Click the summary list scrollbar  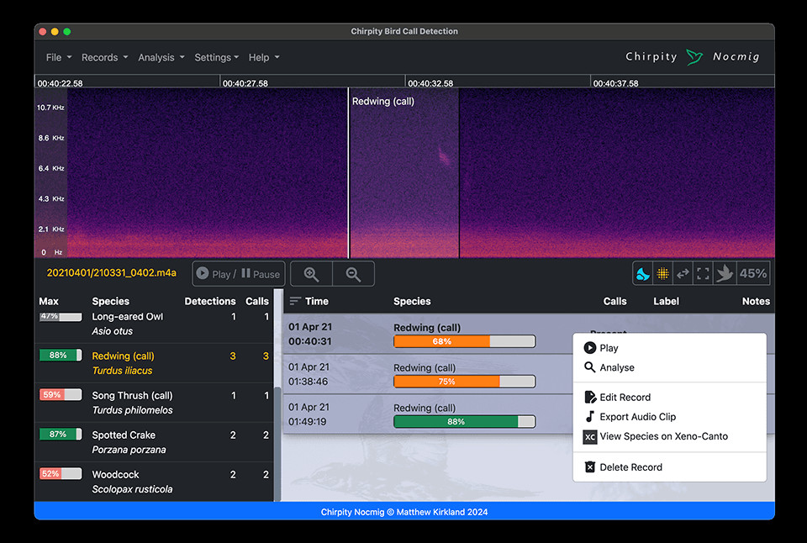point(277,443)
